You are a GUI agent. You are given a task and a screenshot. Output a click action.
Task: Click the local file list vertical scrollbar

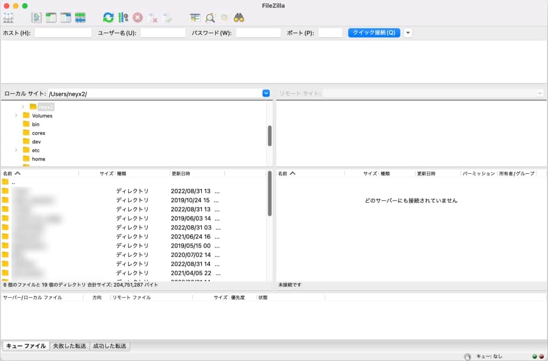(x=270, y=194)
